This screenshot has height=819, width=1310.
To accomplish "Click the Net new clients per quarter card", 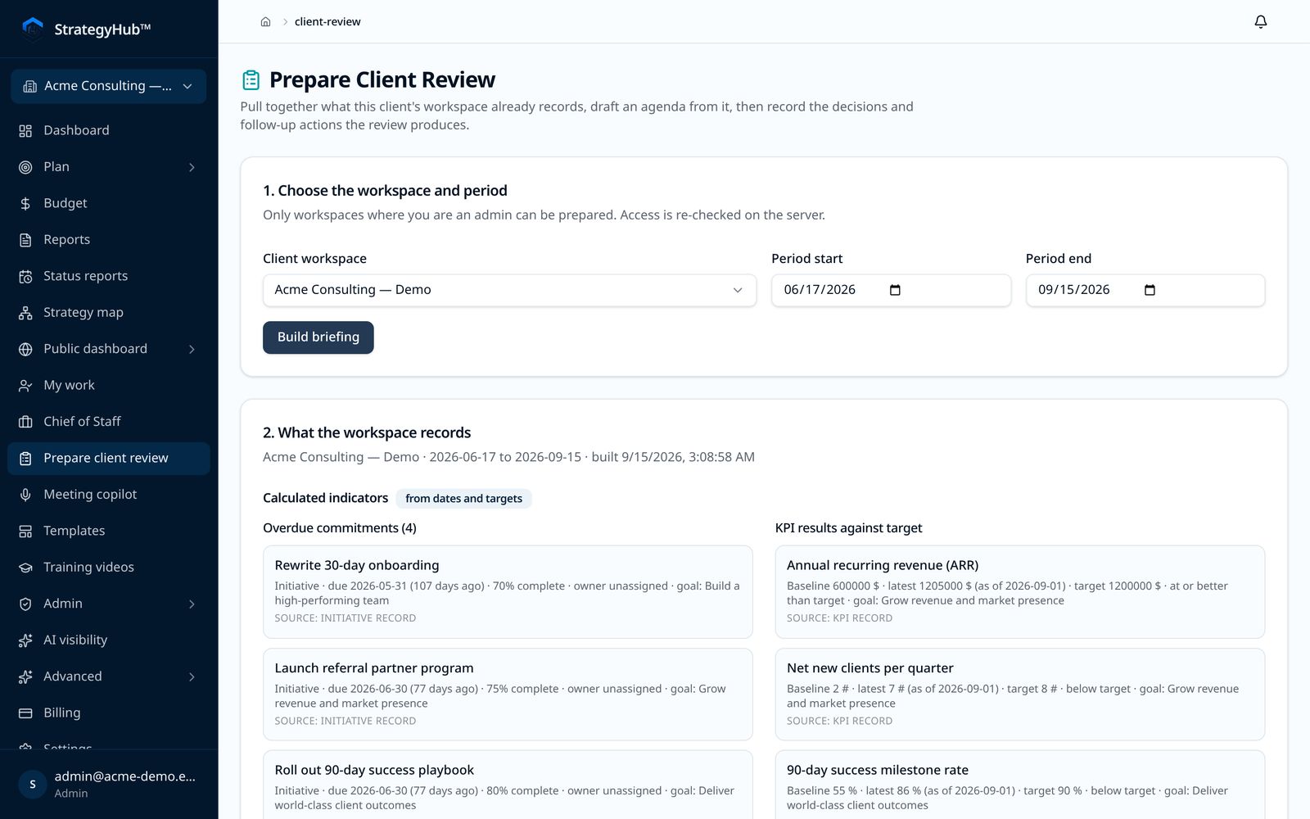I will (1020, 695).
